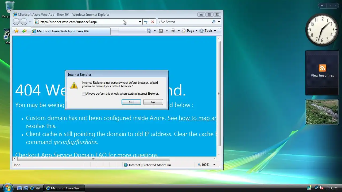
Task: Expand the Home button dropdown arrow
Action: pos(155,31)
